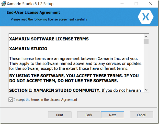Click the 'SECTION I: XAMARIN STUDIO COMMUNITY' line

click(55, 90)
